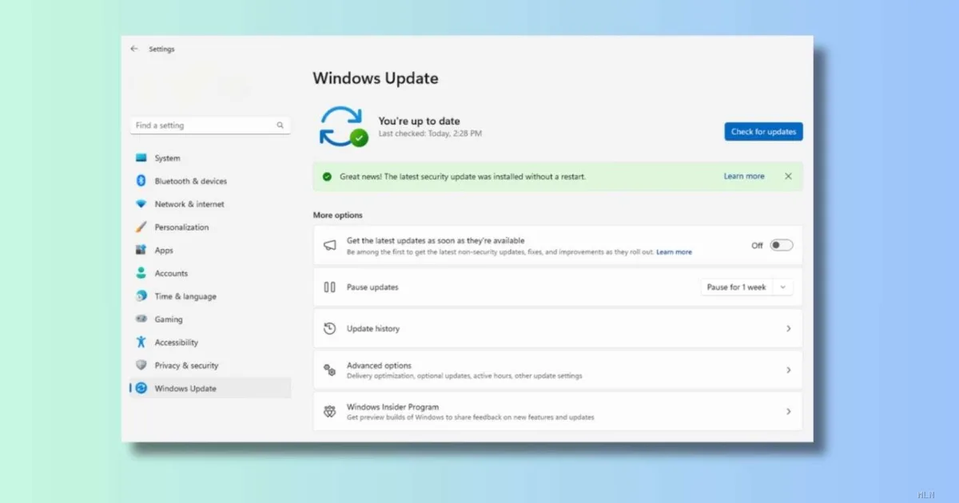Click Learn more in the green banner

(744, 176)
